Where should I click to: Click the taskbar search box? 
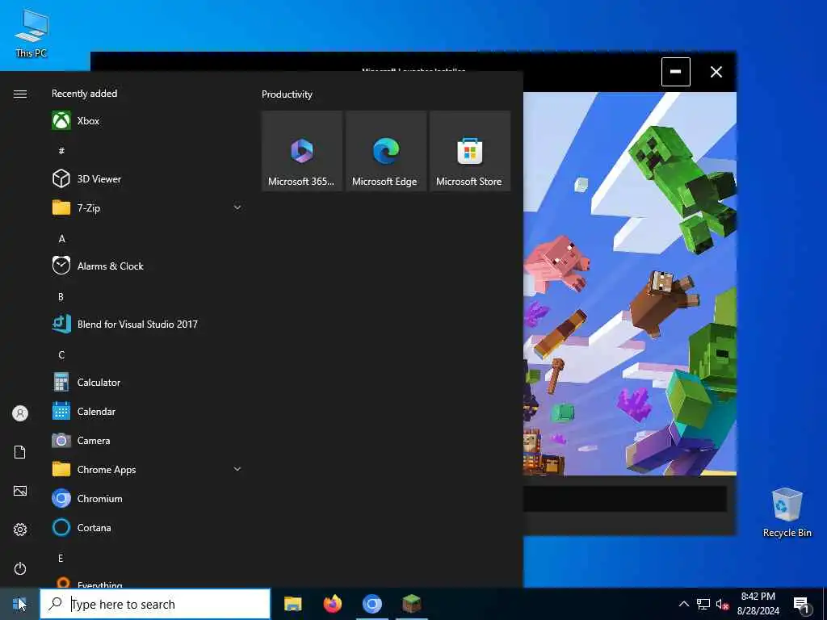tap(155, 604)
